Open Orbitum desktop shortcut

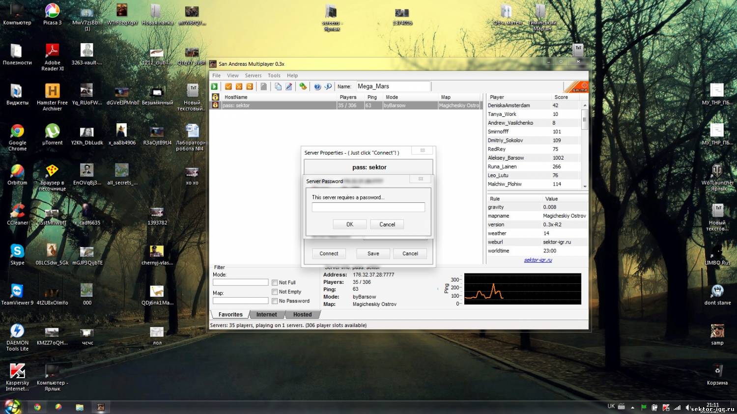click(17, 174)
